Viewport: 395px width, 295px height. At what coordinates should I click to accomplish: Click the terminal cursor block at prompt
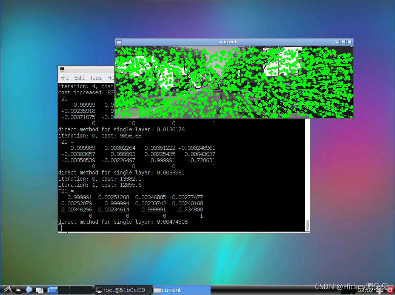click(60, 228)
